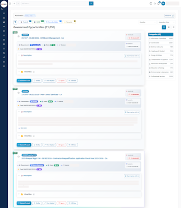Expand View Files in Pest Control card

[x=19, y=136]
